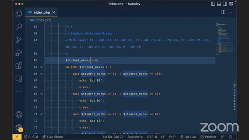Viewport: 249px width, 140px height.
Task: Close the index.php tab
Action: tap(54, 12)
